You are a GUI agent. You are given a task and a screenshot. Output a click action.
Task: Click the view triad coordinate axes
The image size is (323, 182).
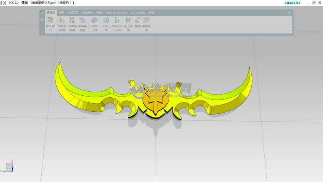(8, 167)
